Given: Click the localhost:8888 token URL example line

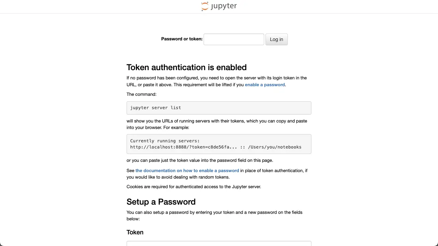Looking at the screenshot, I should click(216, 147).
